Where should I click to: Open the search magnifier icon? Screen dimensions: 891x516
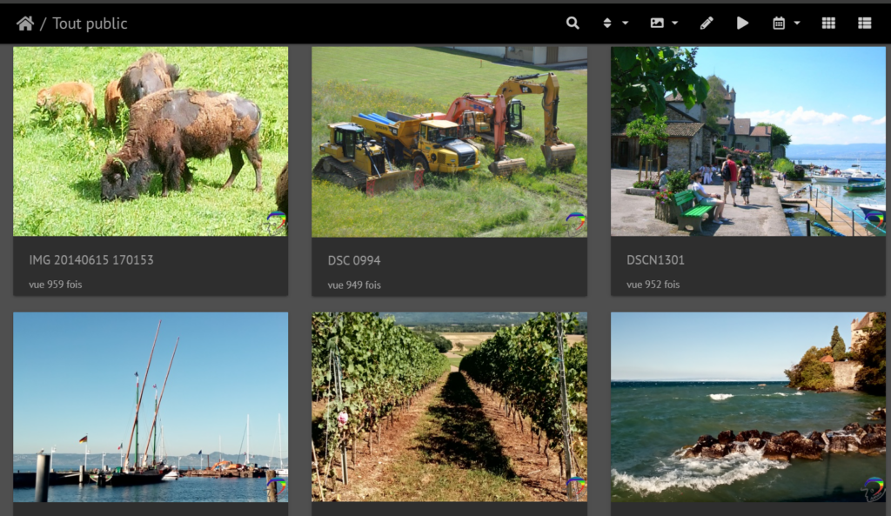point(573,23)
